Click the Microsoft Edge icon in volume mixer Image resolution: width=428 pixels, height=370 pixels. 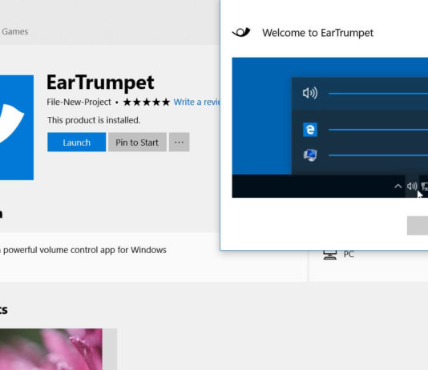310,129
